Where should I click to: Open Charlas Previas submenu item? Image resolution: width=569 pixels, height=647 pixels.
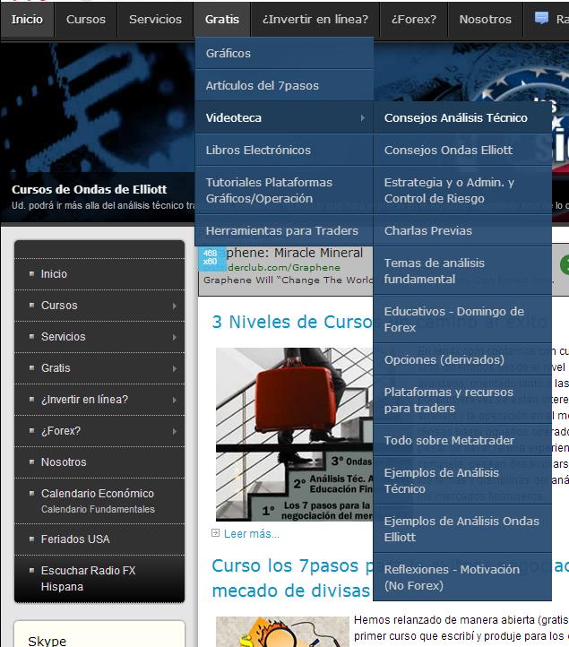pos(462,230)
